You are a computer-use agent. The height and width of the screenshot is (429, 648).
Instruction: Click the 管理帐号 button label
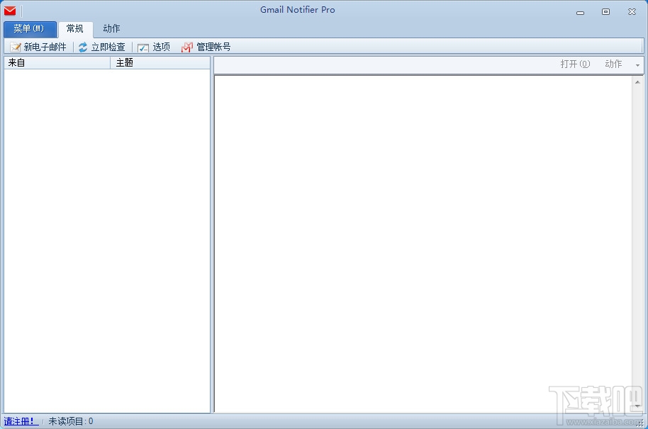pos(213,47)
